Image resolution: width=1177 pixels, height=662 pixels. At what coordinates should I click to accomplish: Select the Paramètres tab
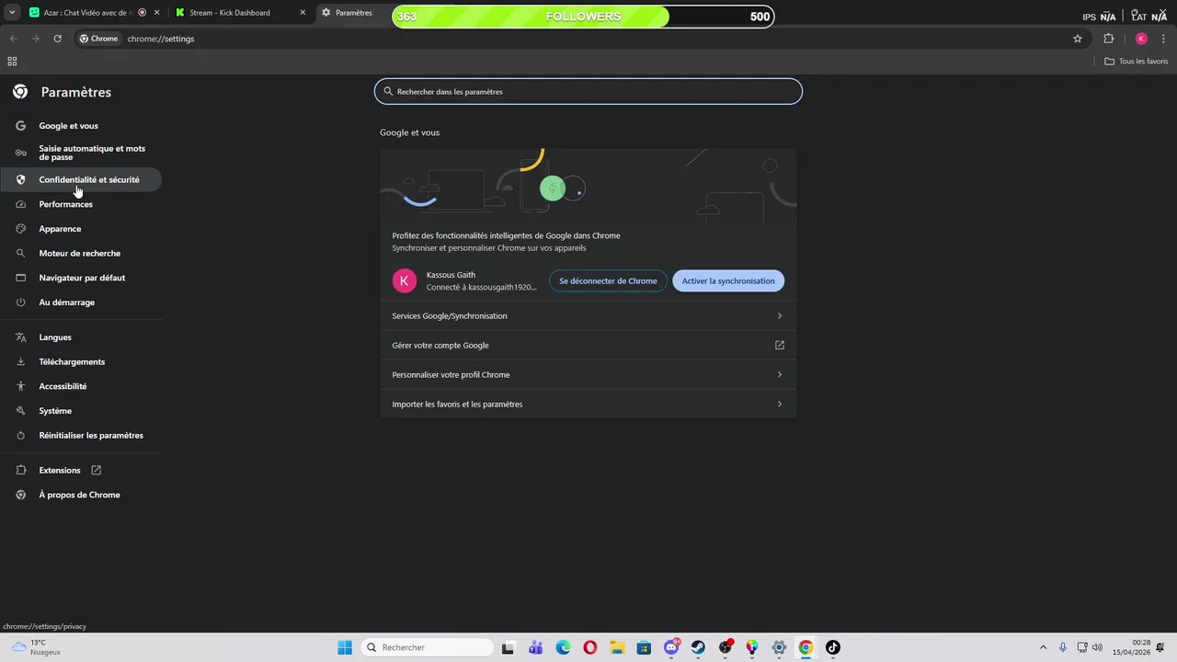coord(354,13)
